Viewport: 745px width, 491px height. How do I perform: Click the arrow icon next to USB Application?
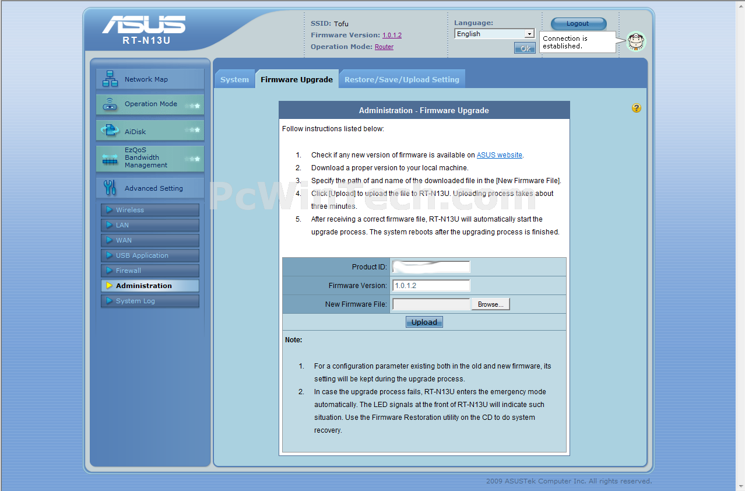(109, 255)
